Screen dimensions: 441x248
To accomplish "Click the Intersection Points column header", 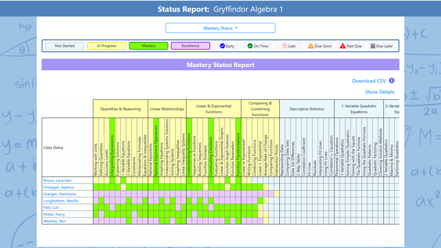I will point(276,147).
